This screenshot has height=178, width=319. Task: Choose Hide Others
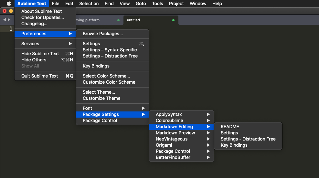45,60
